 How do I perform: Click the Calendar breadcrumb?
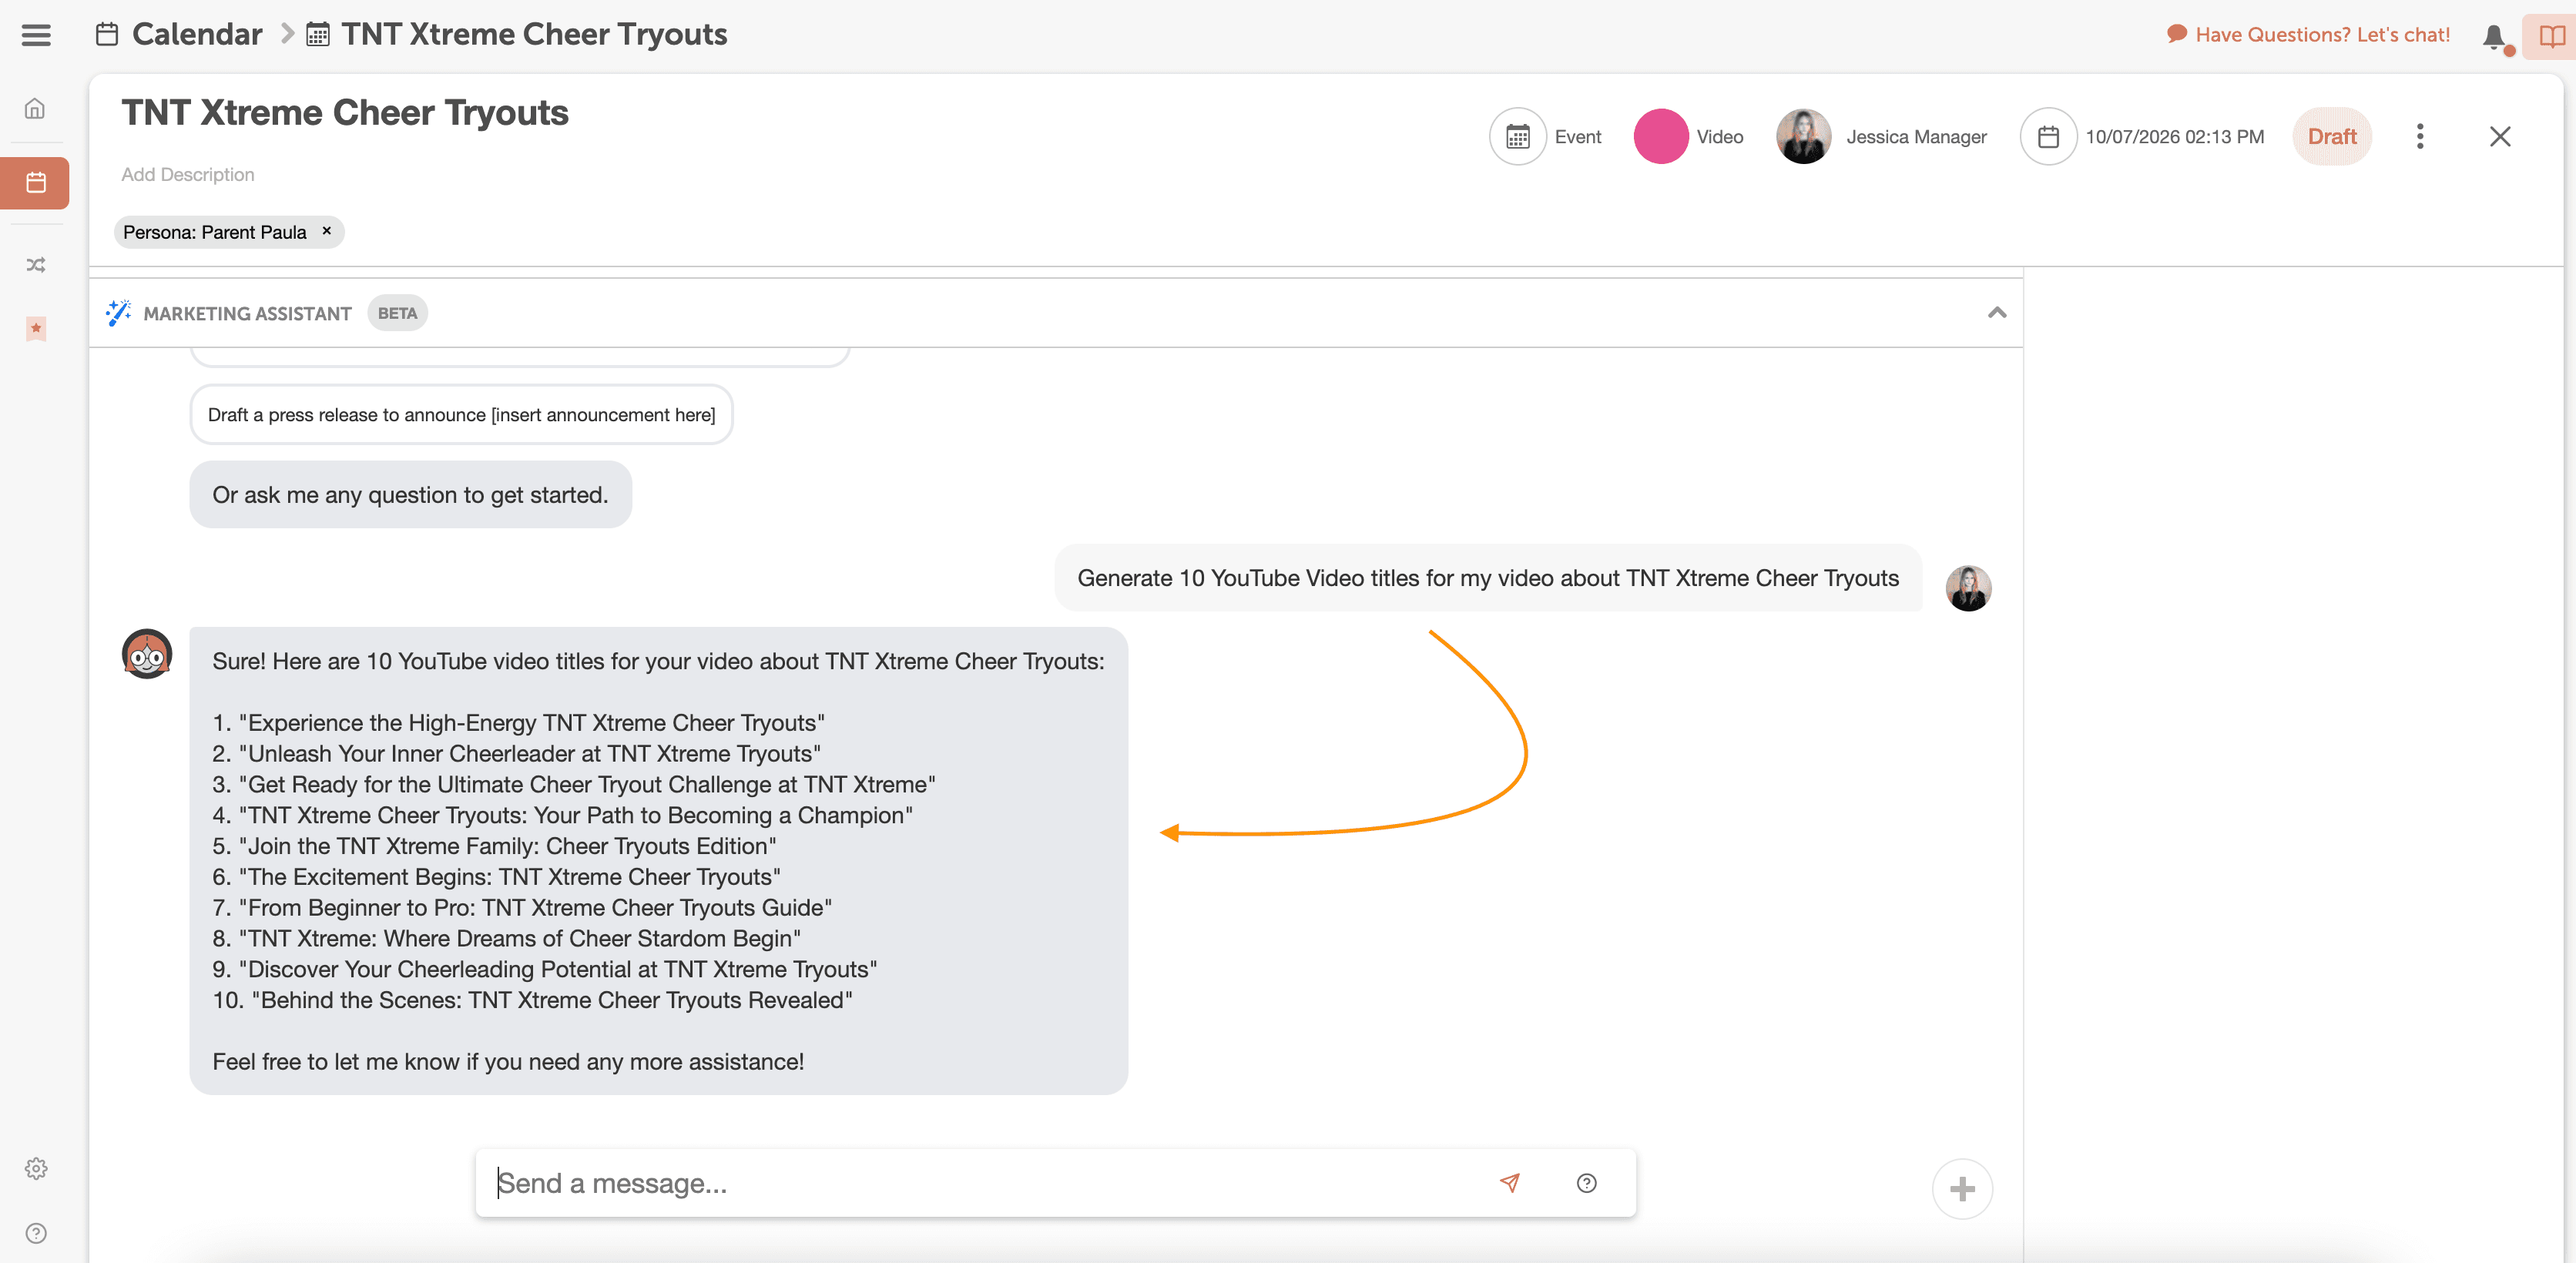[x=196, y=35]
